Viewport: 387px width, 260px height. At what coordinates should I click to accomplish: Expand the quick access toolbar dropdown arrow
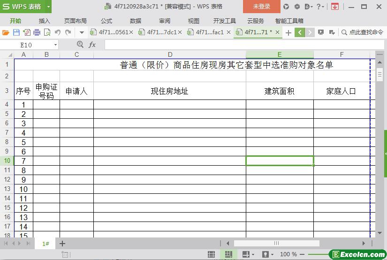pyautogui.click(x=82, y=32)
